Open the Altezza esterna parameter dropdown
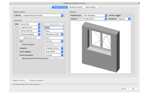The width and height of the screenshot is (152, 94). [x=30, y=31]
